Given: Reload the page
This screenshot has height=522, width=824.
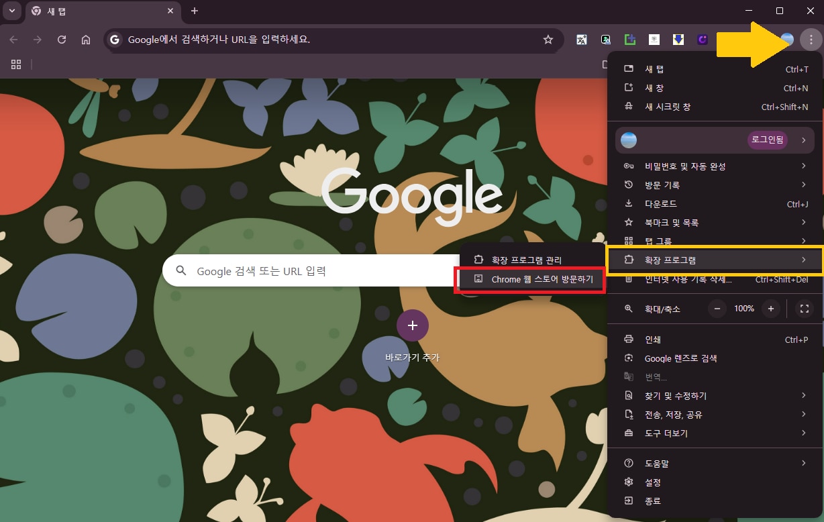Looking at the screenshot, I should point(62,40).
